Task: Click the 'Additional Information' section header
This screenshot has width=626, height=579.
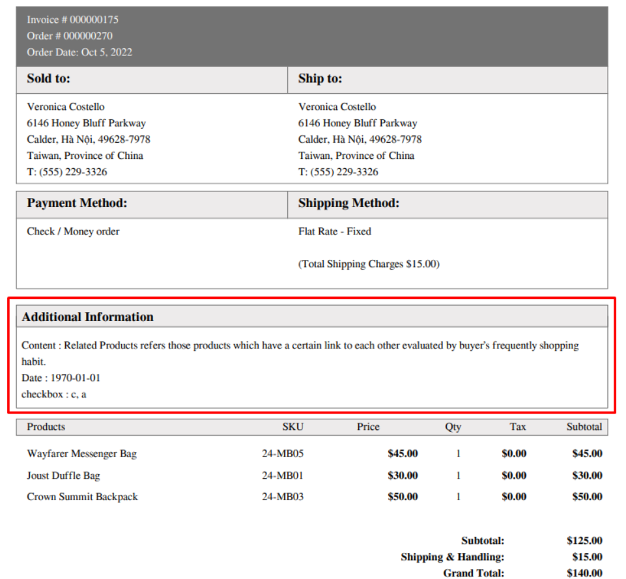Action: point(87,317)
